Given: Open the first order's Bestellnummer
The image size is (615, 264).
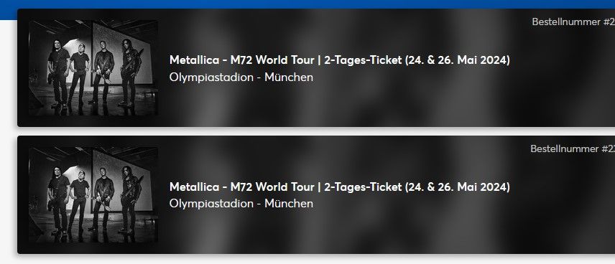Looking at the screenshot, I should coord(573,22).
